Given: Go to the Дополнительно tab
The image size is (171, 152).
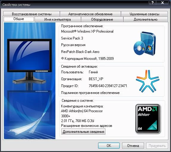Looking at the screenshot, I should 145,19.
